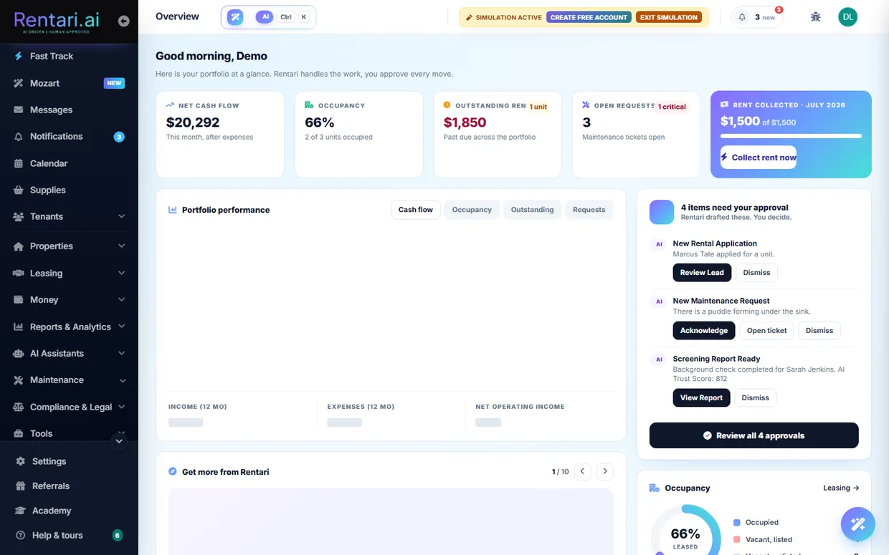This screenshot has height=555, width=889.
Task: Click the Leasing handshake icon
Action: [19, 273]
